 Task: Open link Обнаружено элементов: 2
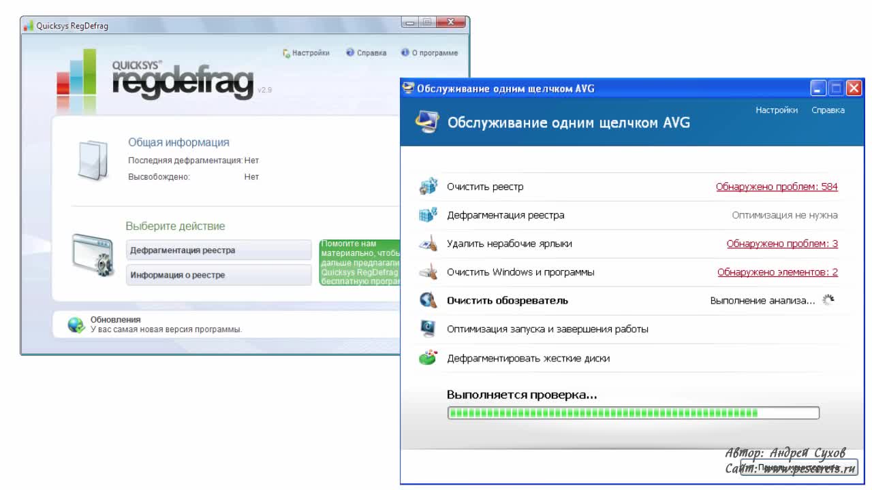777,272
